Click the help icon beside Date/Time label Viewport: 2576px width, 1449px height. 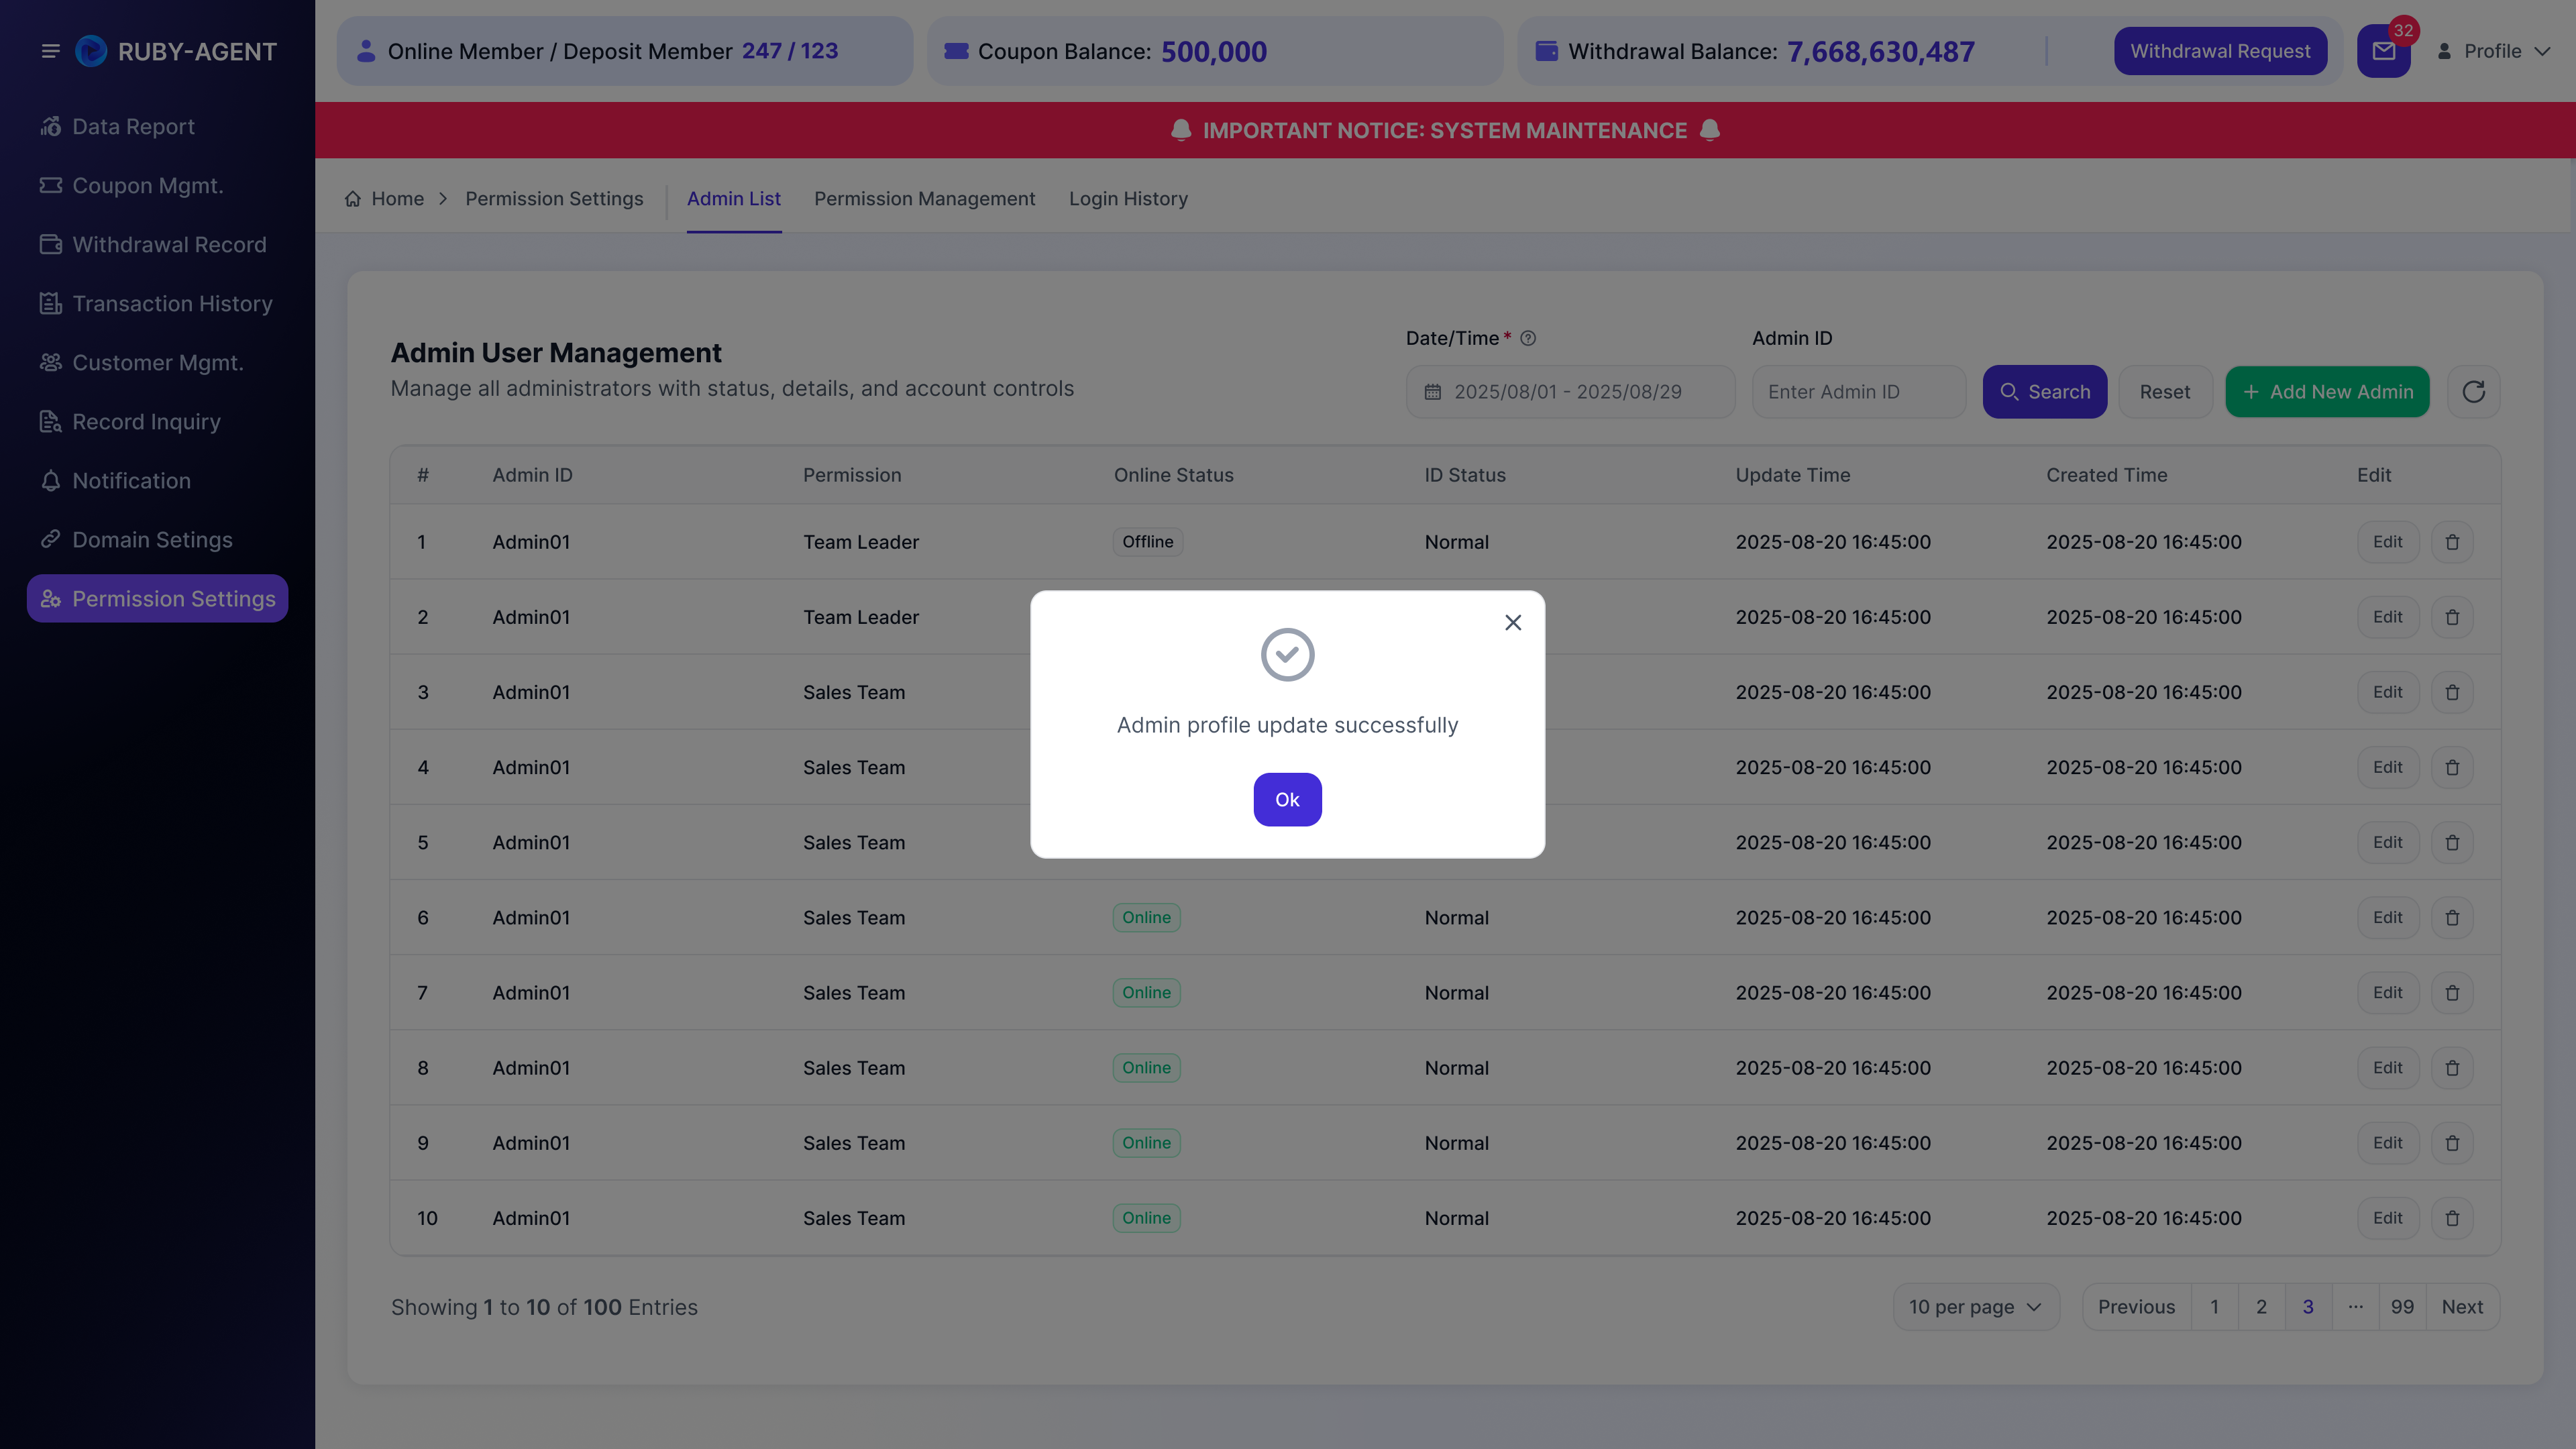(1528, 338)
